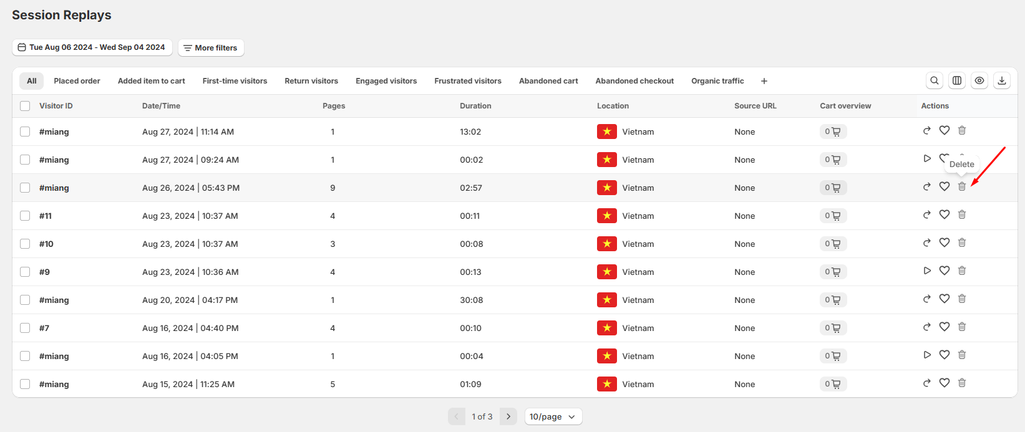The image size is (1025, 432).
Task: Switch to the Frustrated visitors tab
Action: coord(467,81)
